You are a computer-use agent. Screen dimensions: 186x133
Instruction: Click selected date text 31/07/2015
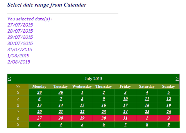pyautogui.click(x=20, y=50)
